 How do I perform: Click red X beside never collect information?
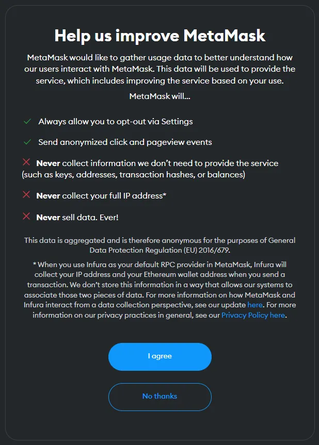click(26, 162)
